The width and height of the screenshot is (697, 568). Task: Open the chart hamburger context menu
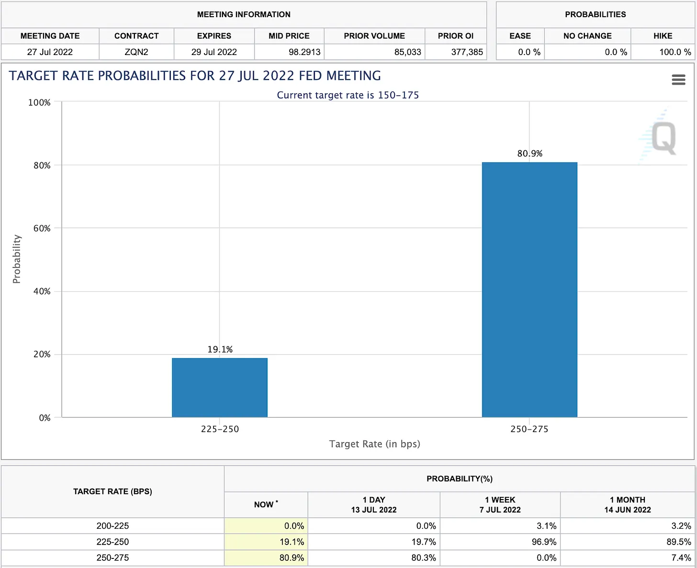(x=678, y=80)
